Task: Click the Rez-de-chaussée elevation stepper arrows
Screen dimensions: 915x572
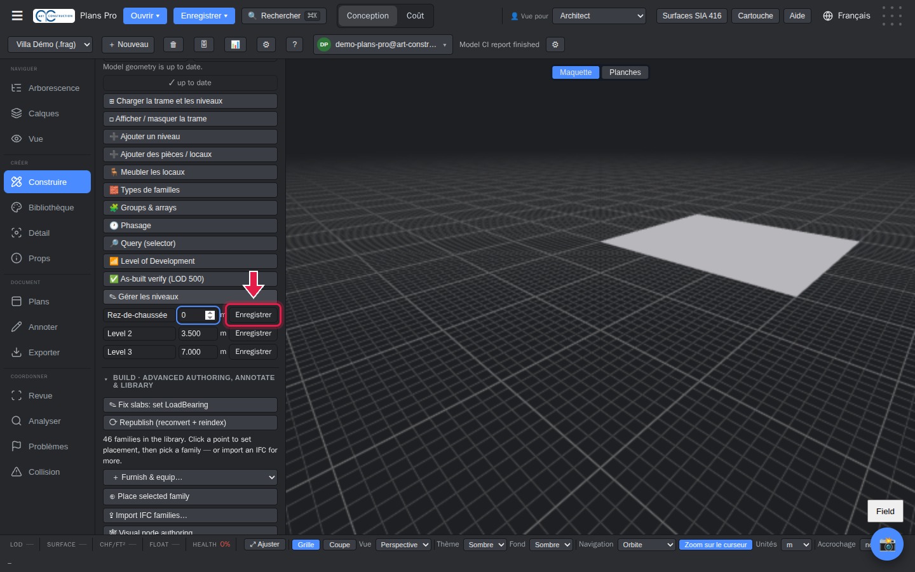Action: point(210,315)
